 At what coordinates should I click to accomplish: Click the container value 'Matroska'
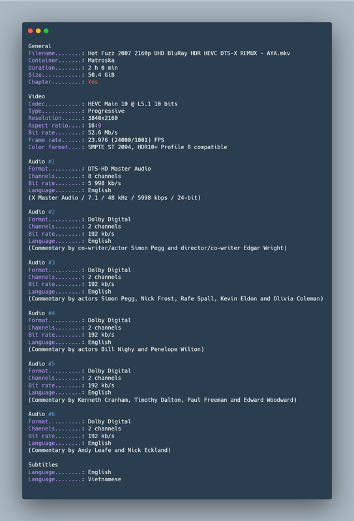point(101,61)
